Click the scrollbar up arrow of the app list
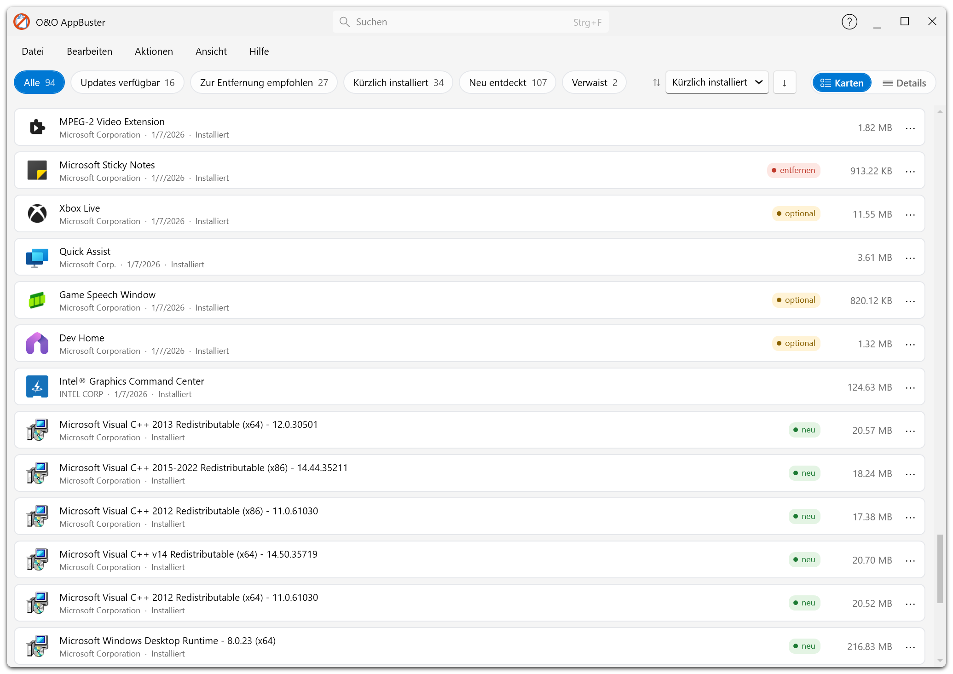This screenshot has width=953, height=674. [940, 112]
